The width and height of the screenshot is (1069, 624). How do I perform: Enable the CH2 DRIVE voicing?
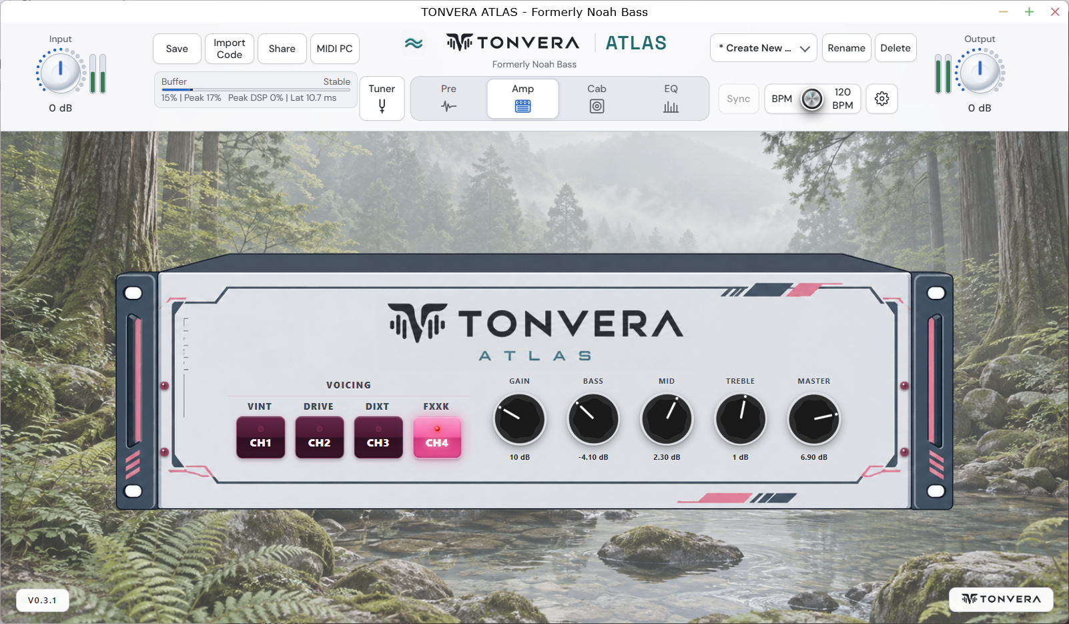click(x=319, y=437)
